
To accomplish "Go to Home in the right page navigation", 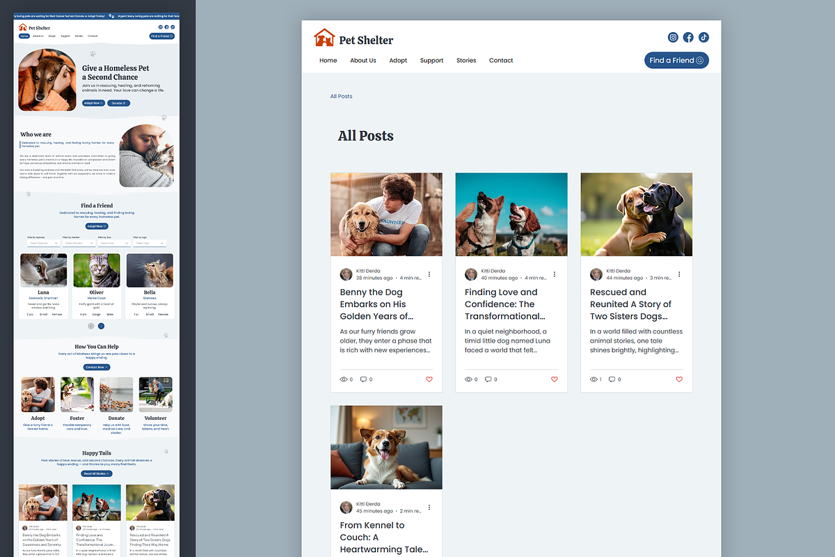I will tap(328, 61).
